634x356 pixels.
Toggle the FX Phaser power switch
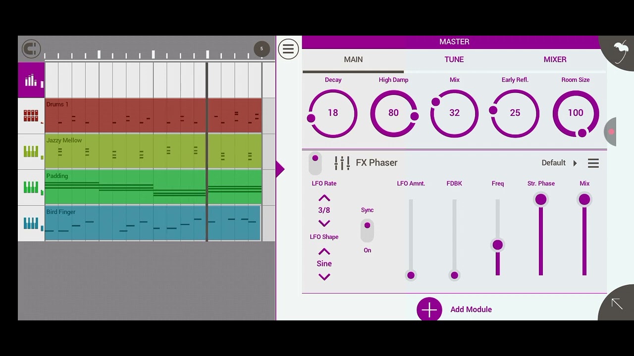tap(315, 163)
